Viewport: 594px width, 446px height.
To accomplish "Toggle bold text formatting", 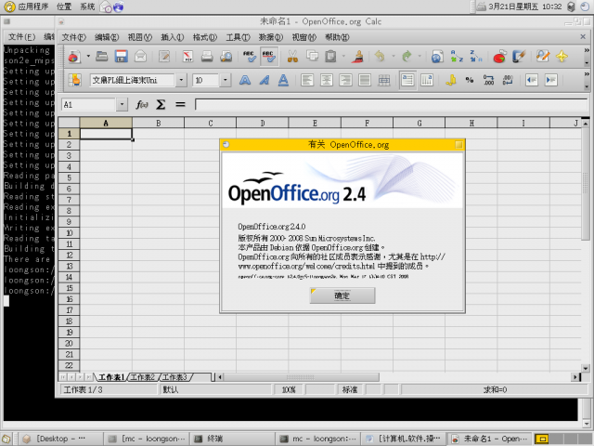I will pos(245,81).
